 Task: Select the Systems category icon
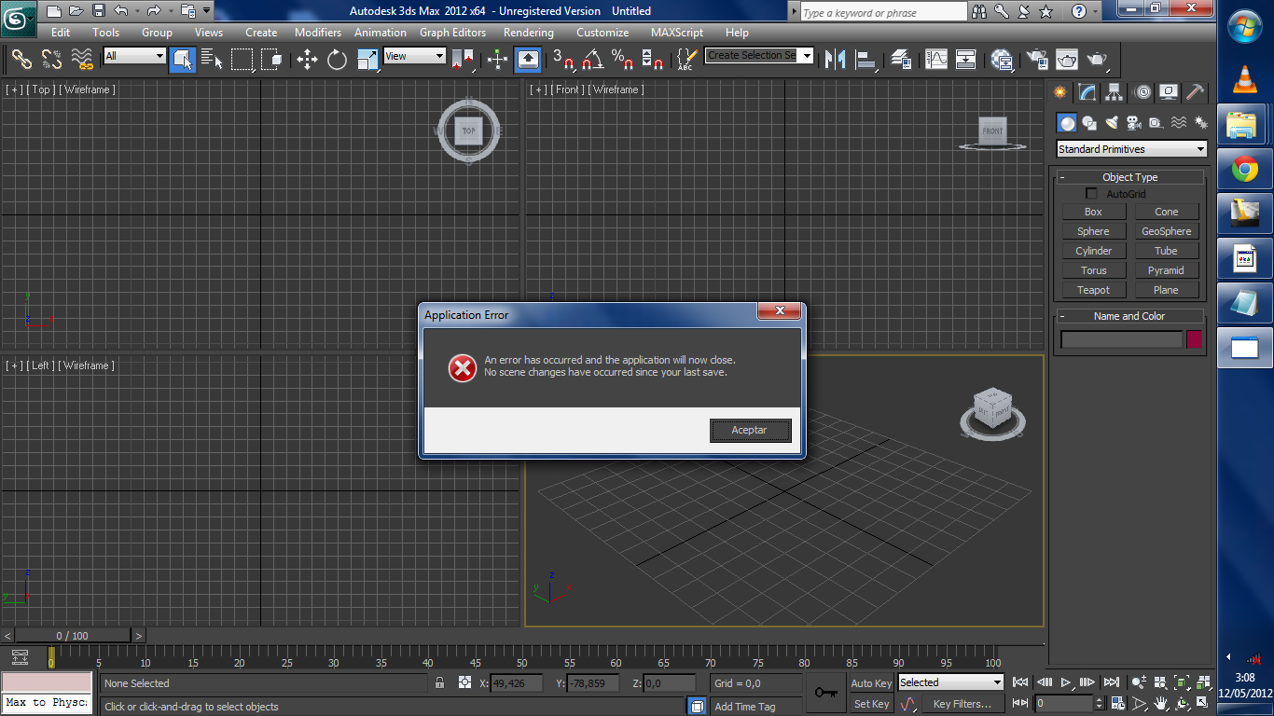[x=1200, y=123]
